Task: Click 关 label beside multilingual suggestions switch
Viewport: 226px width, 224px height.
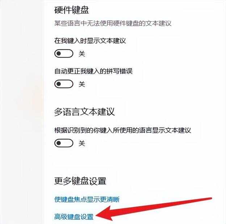Action: point(82,144)
